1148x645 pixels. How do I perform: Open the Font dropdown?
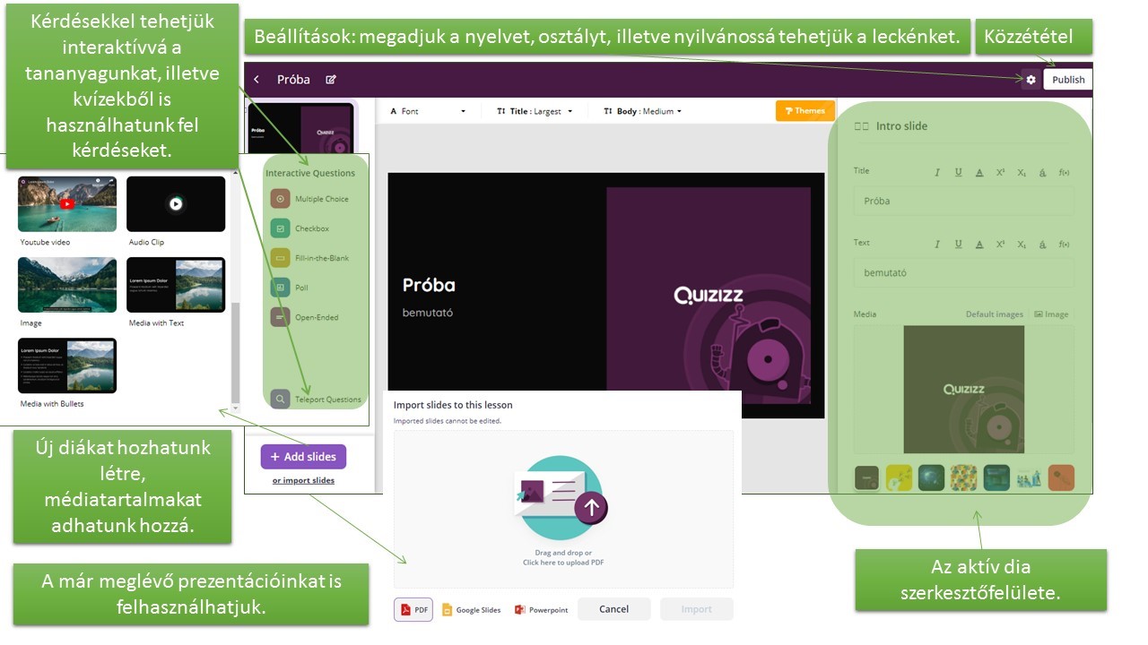pos(428,111)
